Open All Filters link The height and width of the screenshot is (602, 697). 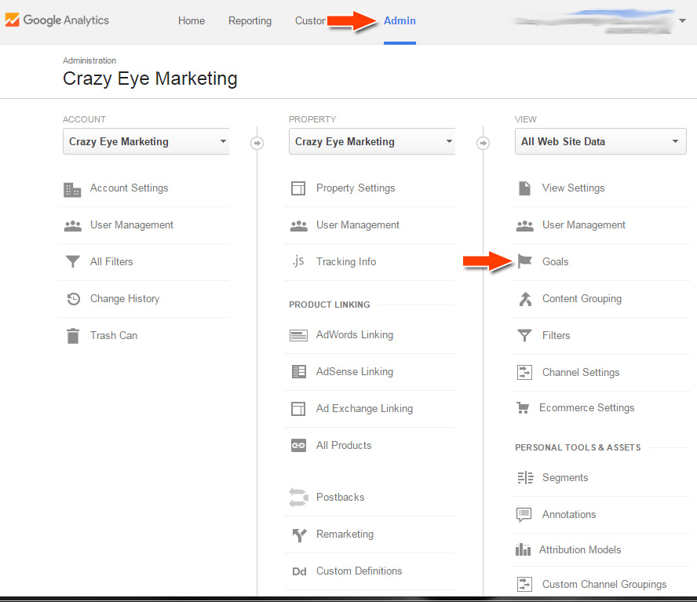pyautogui.click(x=111, y=261)
